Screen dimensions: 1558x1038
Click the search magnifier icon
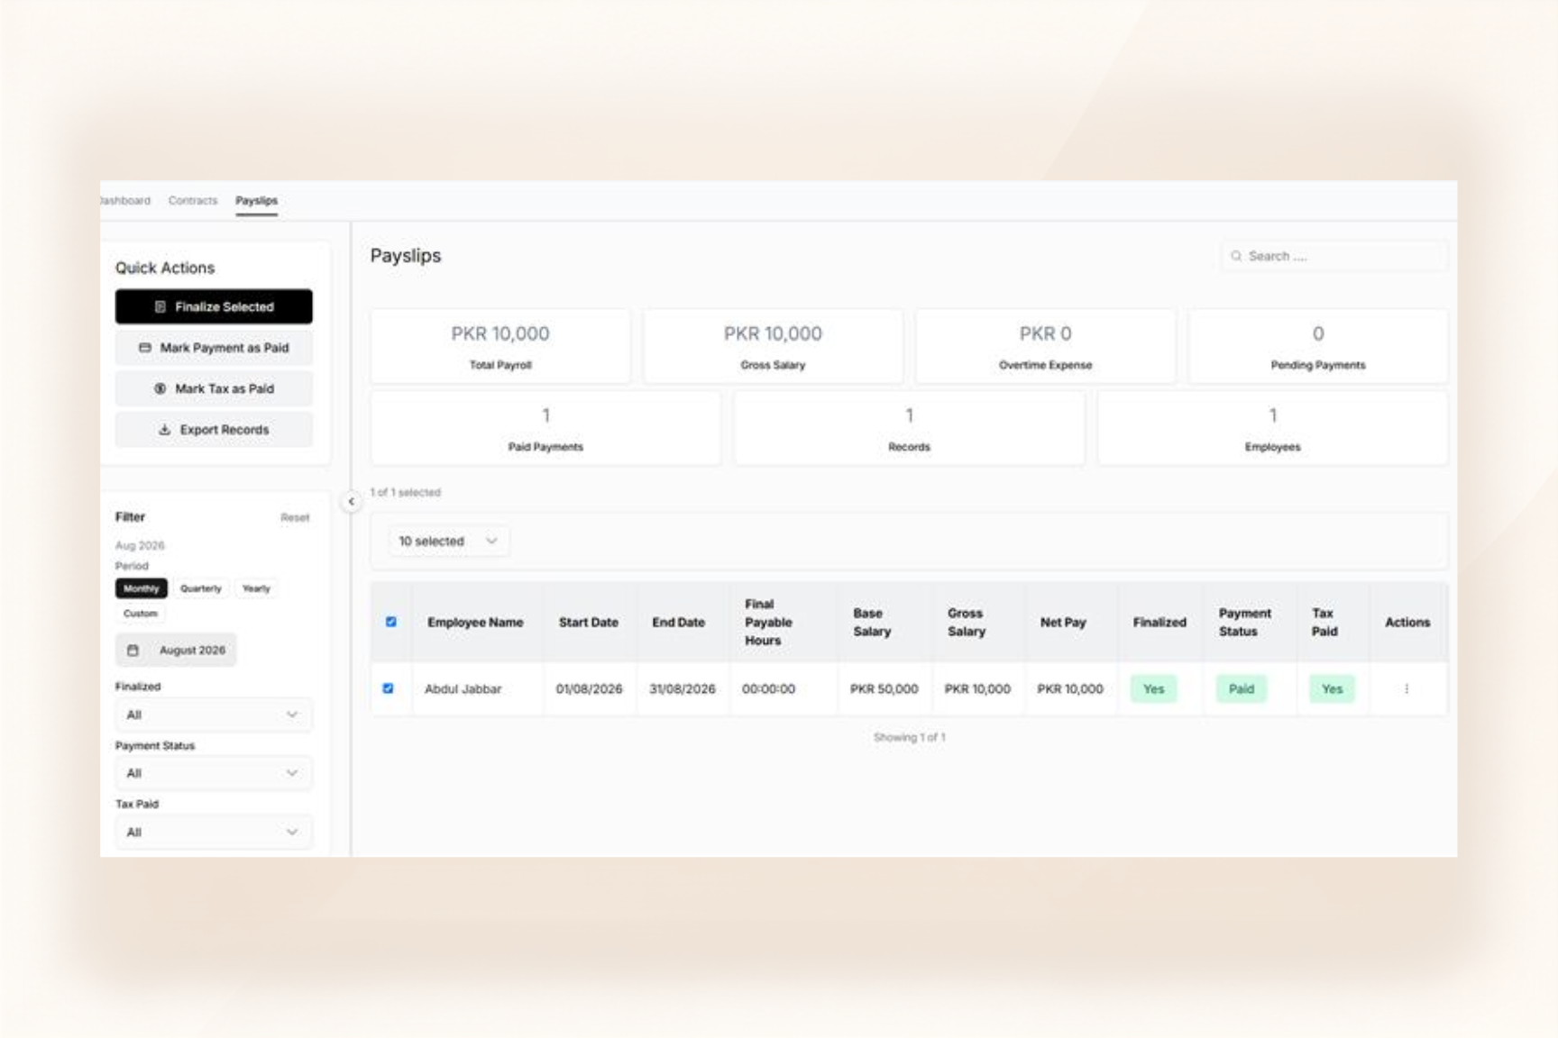pos(1236,256)
